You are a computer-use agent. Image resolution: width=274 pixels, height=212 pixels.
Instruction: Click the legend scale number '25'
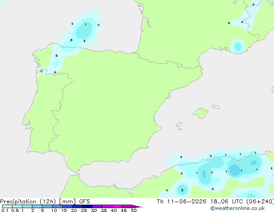[84, 210]
